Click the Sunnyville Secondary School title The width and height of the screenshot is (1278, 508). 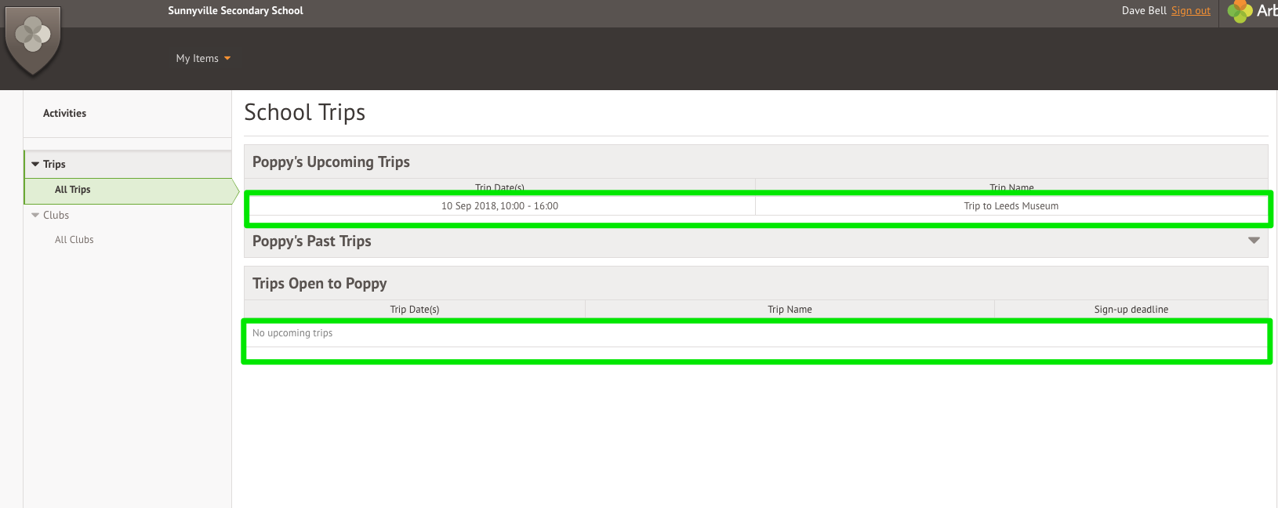[235, 11]
